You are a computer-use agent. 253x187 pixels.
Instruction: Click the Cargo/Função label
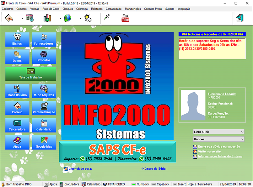click(218, 114)
